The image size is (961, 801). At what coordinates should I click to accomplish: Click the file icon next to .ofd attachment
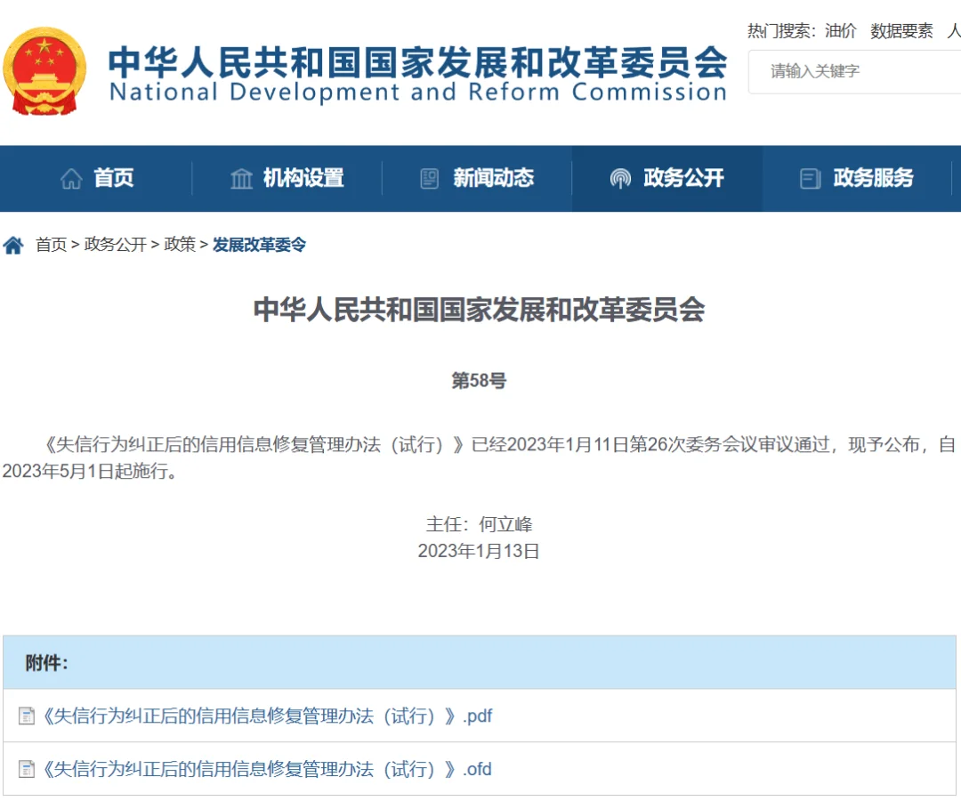(27, 769)
